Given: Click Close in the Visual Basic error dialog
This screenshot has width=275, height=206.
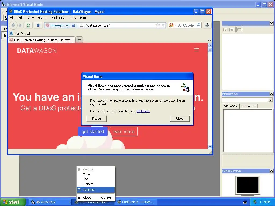Looking at the screenshot, I should pos(180,119).
